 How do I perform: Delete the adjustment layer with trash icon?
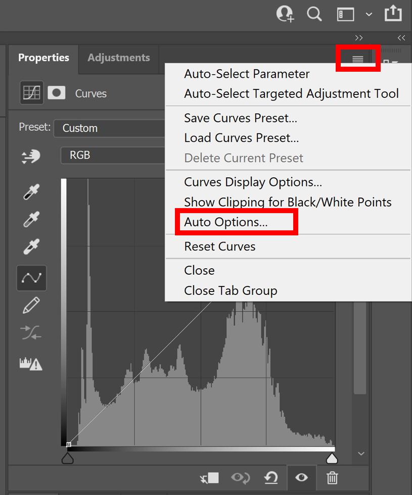pyautogui.click(x=332, y=477)
